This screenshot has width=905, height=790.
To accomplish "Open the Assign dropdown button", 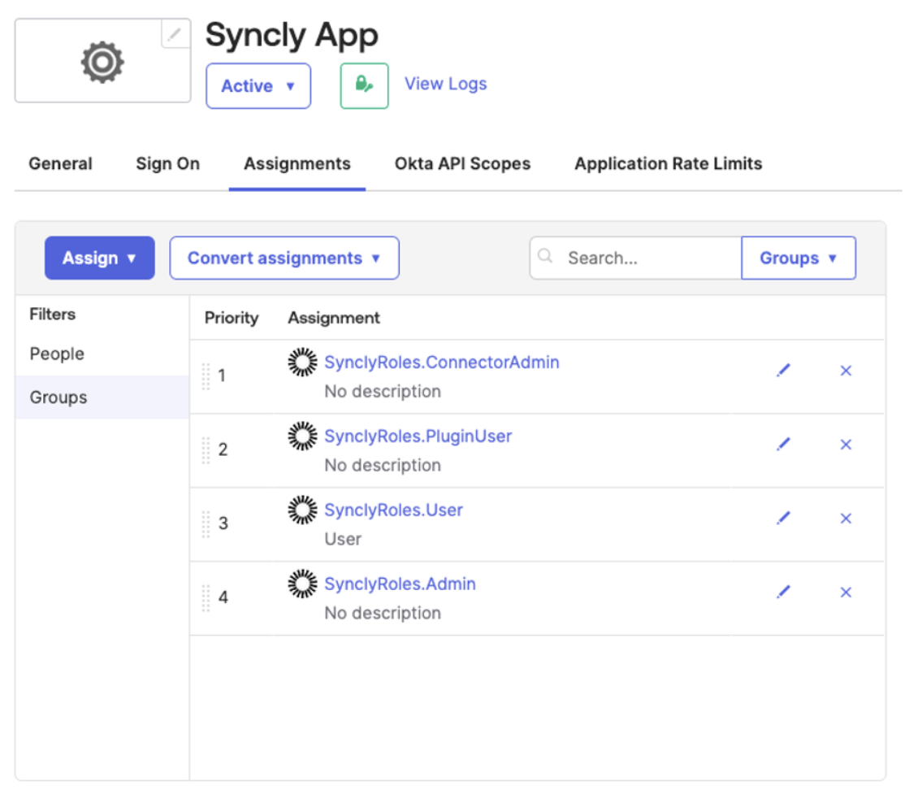I will point(100,258).
